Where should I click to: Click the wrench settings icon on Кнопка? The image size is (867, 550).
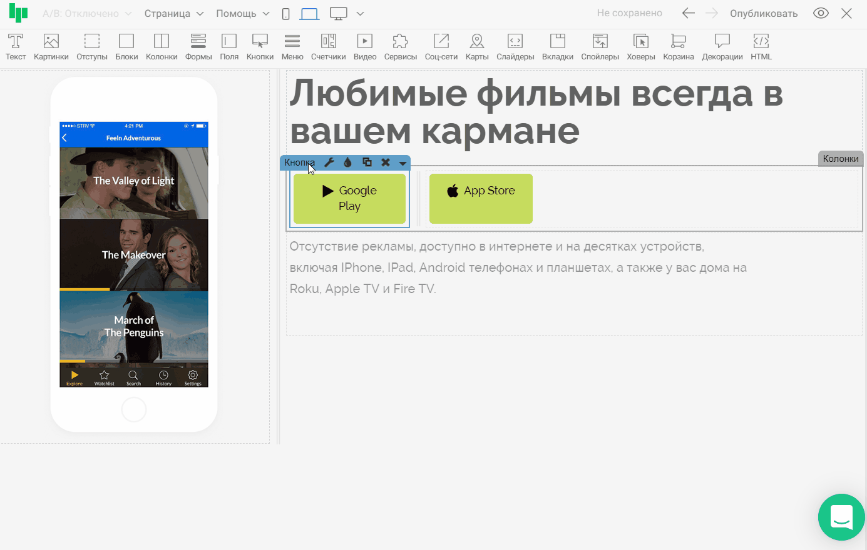tap(329, 162)
